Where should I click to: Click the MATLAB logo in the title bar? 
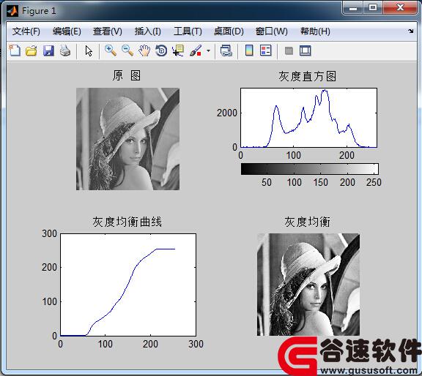(12, 11)
